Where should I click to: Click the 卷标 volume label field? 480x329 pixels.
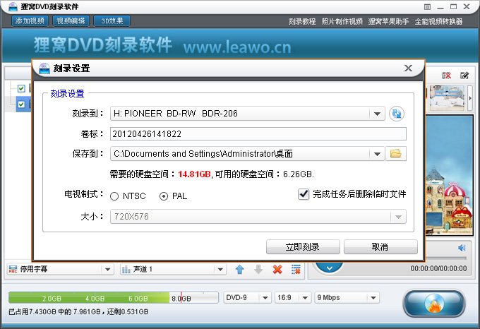tap(258, 133)
